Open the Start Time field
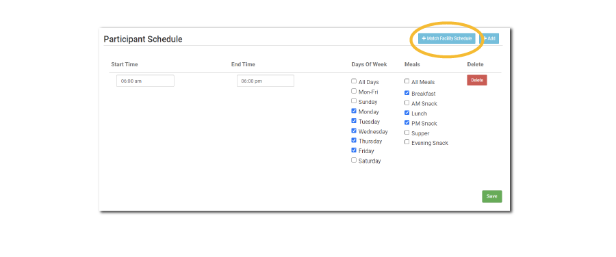This screenshot has height=257, width=616. 145,81
